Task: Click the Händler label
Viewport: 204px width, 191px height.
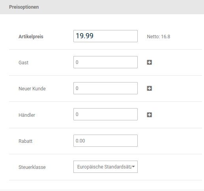Action: tap(27, 115)
